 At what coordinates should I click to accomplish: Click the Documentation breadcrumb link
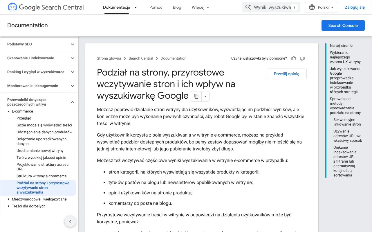coord(174,58)
